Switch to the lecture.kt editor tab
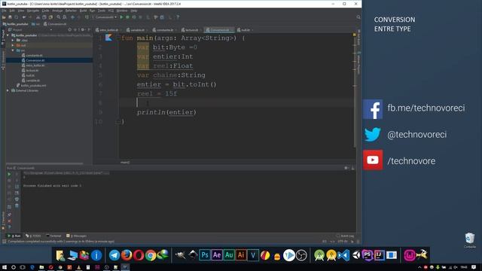This screenshot has height=271, width=482. (x=191, y=30)
